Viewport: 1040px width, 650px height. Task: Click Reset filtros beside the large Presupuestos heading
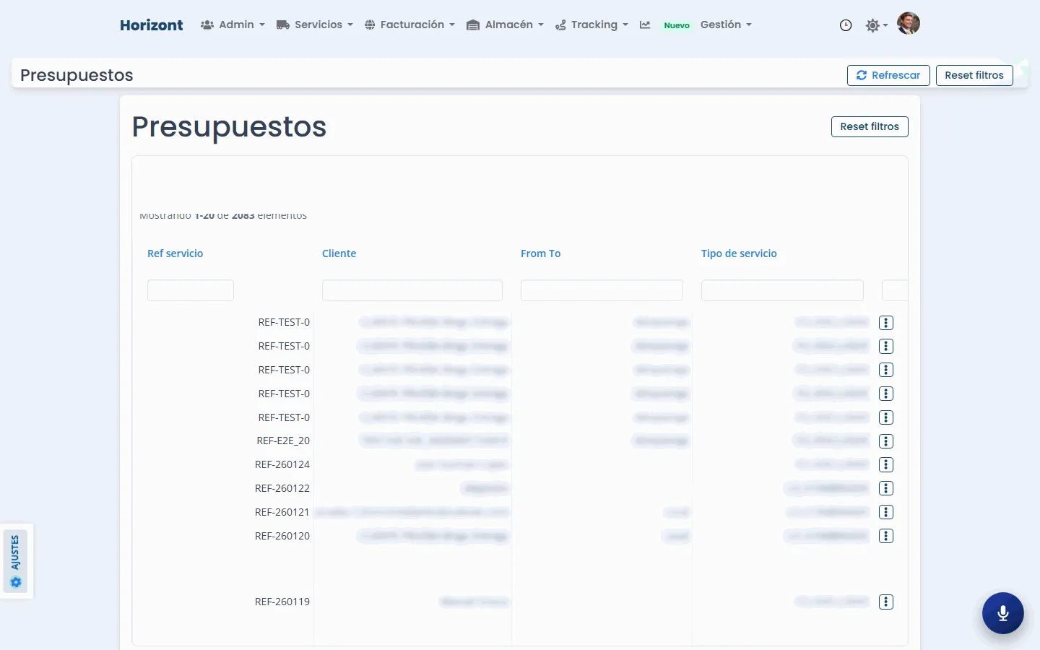click(x=870, y=126)
